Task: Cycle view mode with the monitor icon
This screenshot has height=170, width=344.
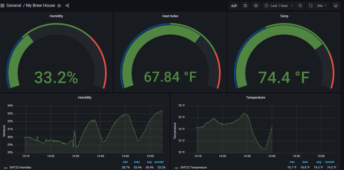Action: coord(336,6)
